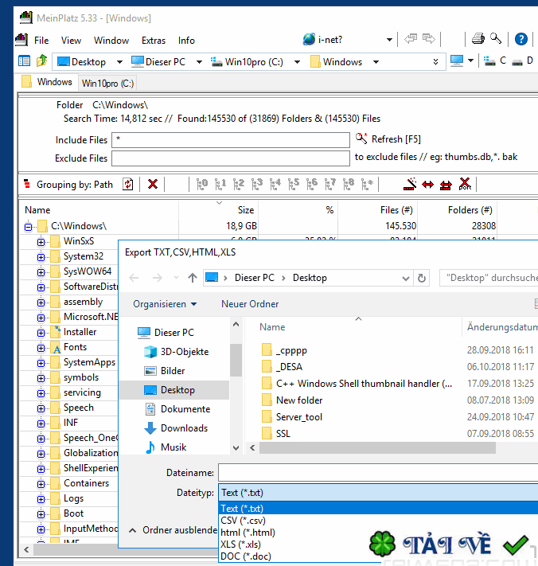Switch to the Win10pro (C:) tab
The height and width of the screenshot is (566, 538).
point(107,83)
